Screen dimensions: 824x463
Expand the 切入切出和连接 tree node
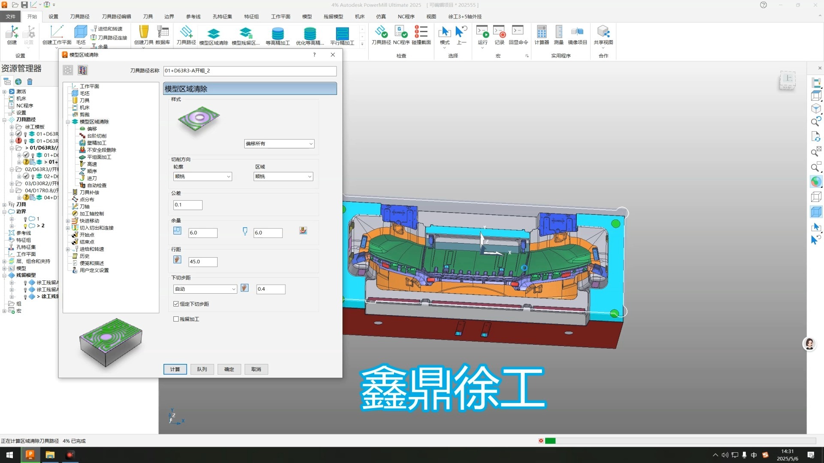pyautogui.click(x=68, y=228)
